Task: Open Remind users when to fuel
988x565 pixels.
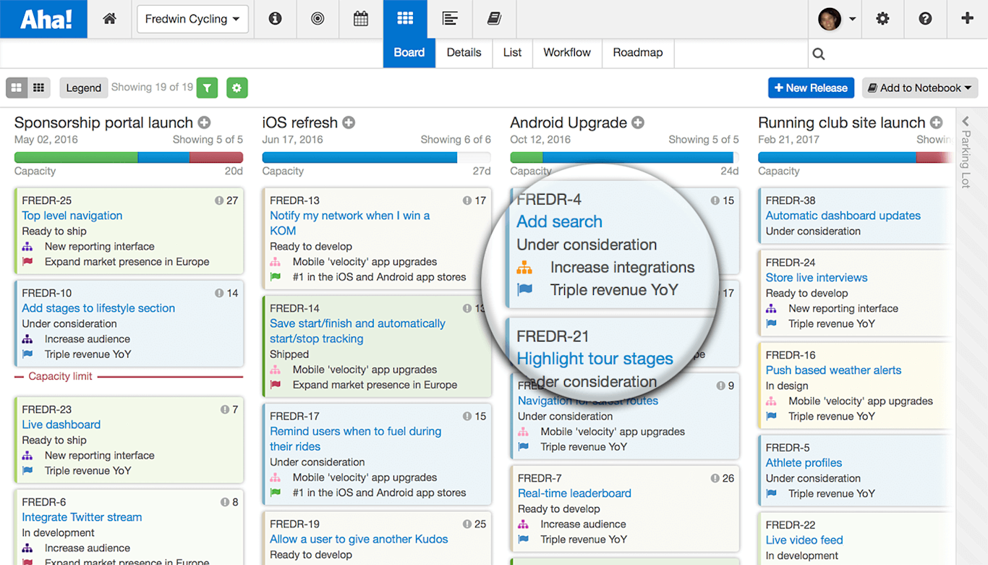Action: pyautogui.click(x=356, y=439)
